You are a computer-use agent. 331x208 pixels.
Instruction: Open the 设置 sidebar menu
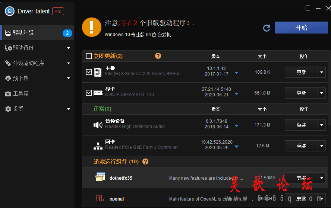coord(37,109)
